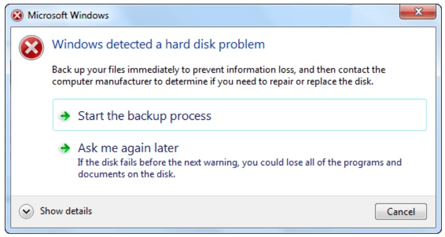The image size is (445, 237).
Task: Click the small red error icon in title bar
Action: [x=17, y=15]
